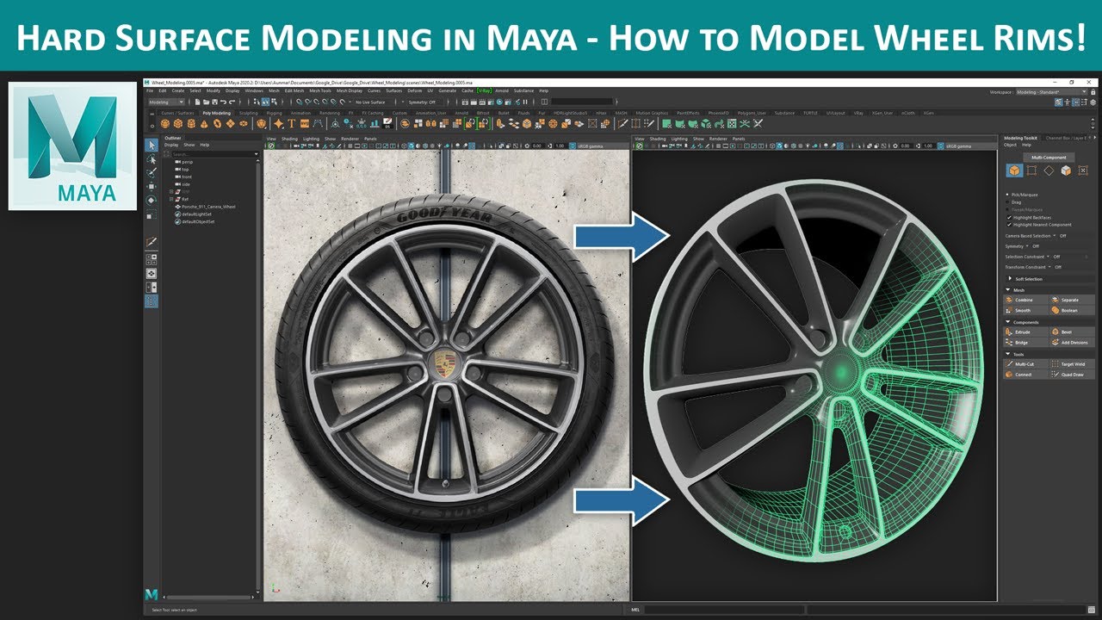Image resolution: width=1102 pixels, height=620 pixels.
Task: Toggle the Multi-Component button
Action: pyautogui.click(x=1049, y=158)
